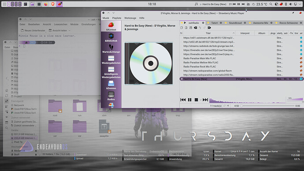Open stop button options dropdown arrow
304x171 pixels.
point(200,100)
